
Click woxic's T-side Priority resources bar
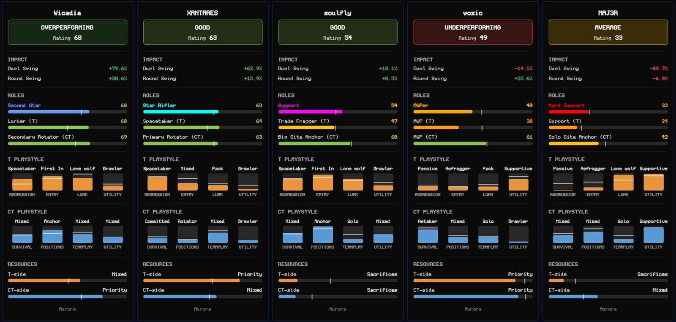click(x=473, y=281)
